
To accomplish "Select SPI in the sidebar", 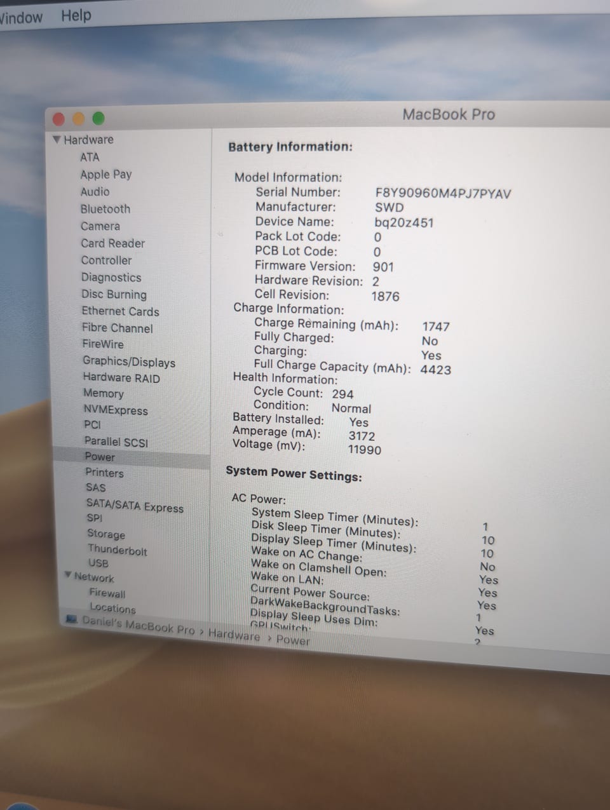I will [x=94, y=518].
